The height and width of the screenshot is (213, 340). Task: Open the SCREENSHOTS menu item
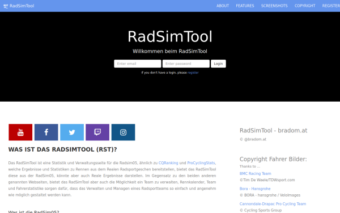(x=274, y=6)
